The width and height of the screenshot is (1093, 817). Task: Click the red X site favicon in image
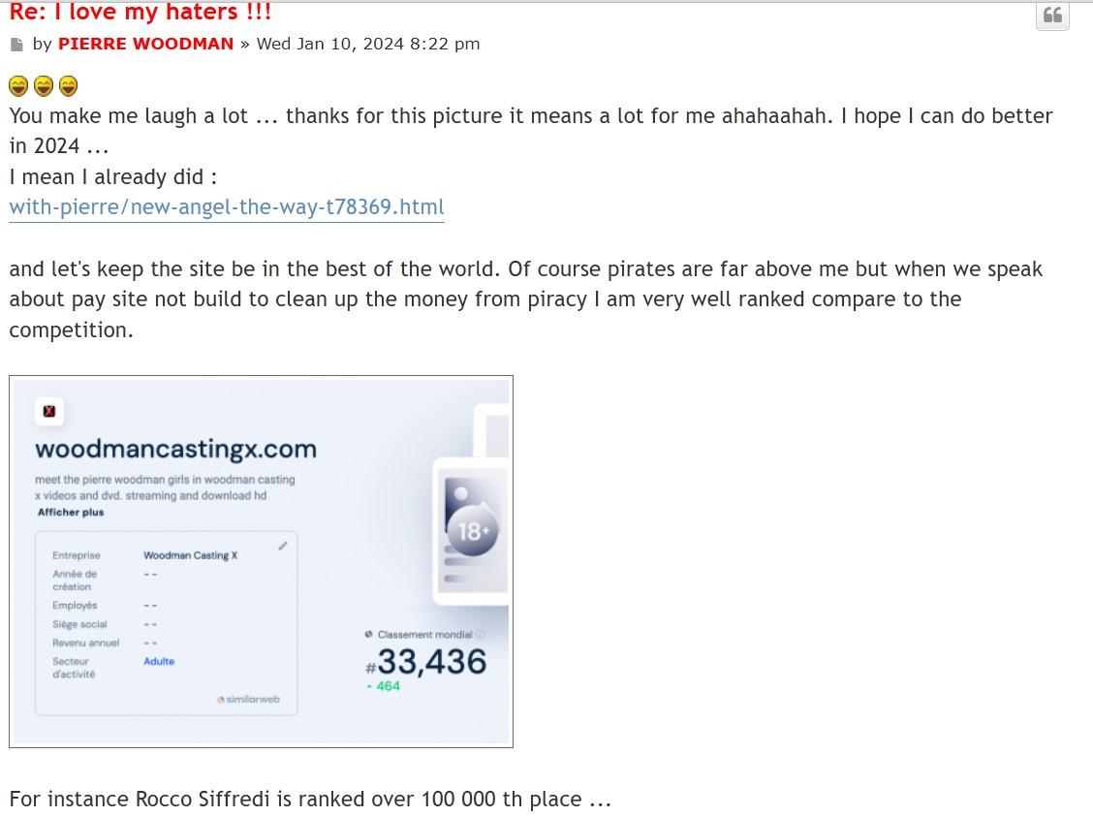[x=48, y=411]
